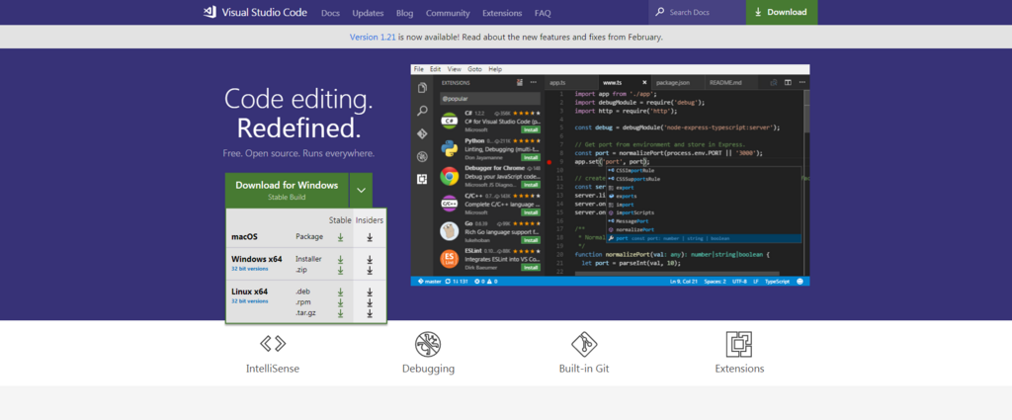Download the Windows x64 Insiders .zip

click(370, 270)
